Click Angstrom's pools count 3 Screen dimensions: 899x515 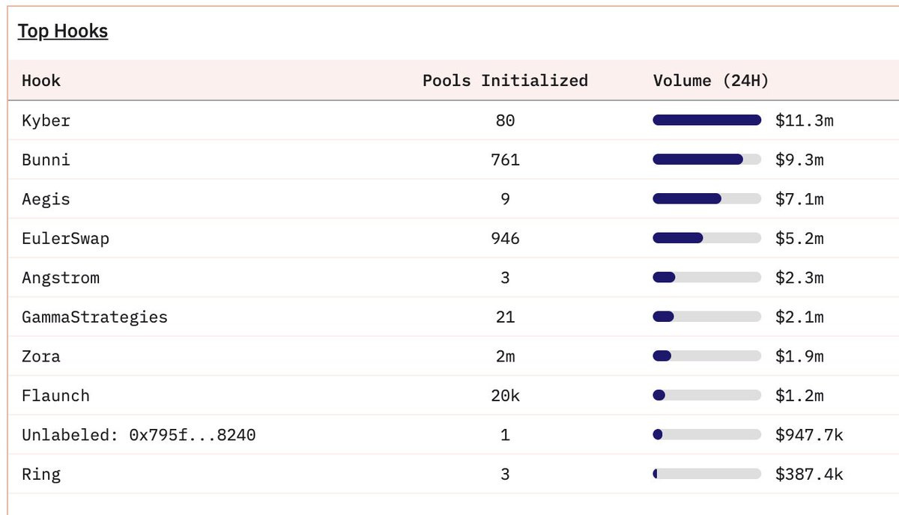click(x=505, y=278)
